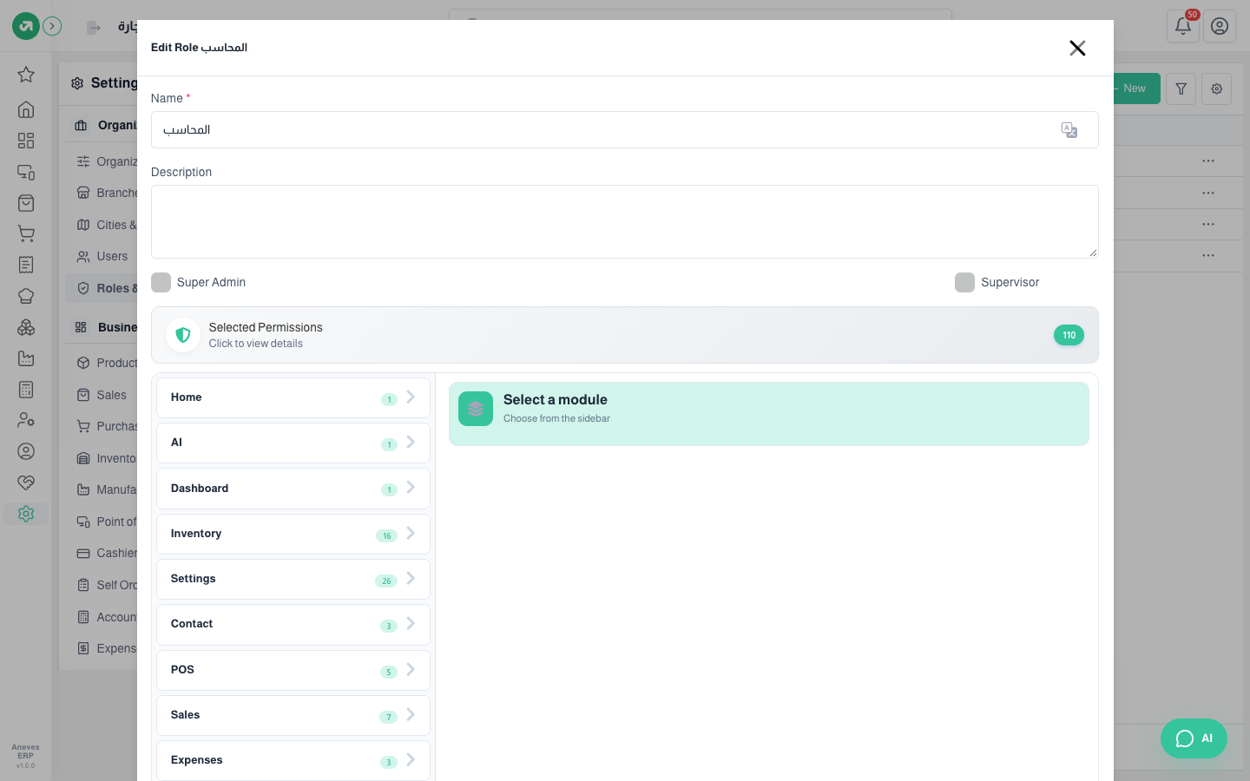Close the Edit Role dialog

(1077, 48)
